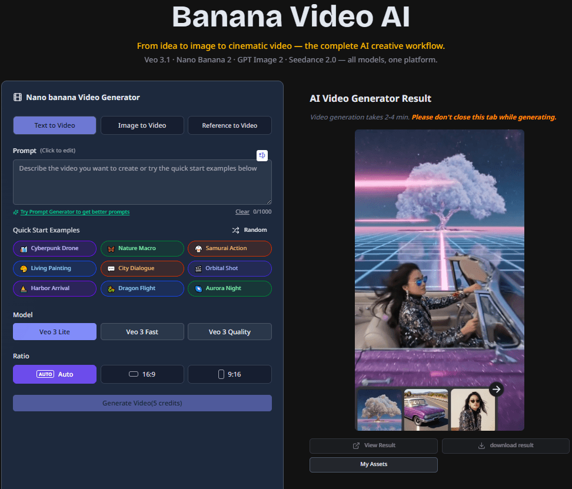Click the clapperboard icon on Orbital Shot
This screenshot has height=489, width=572.
(198, 269)
